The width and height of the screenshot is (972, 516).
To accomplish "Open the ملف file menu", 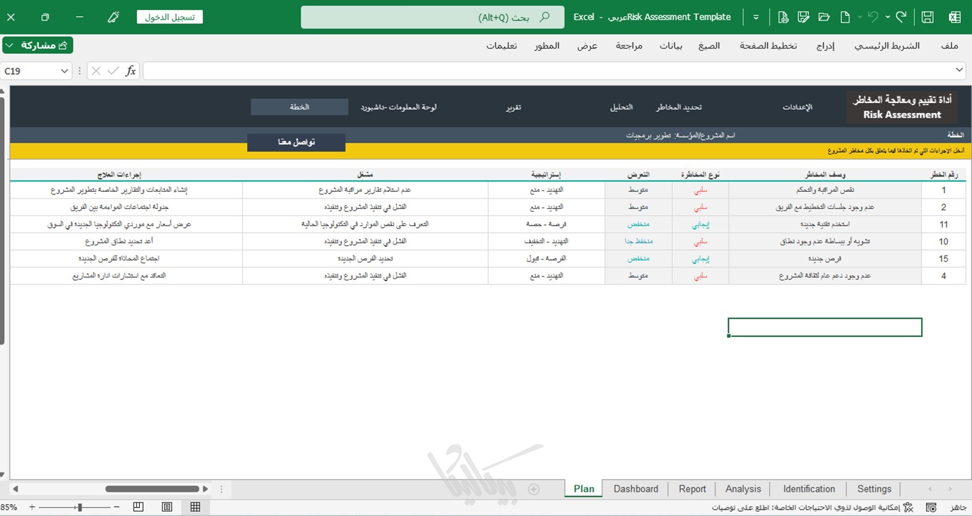I will [949, 46].
